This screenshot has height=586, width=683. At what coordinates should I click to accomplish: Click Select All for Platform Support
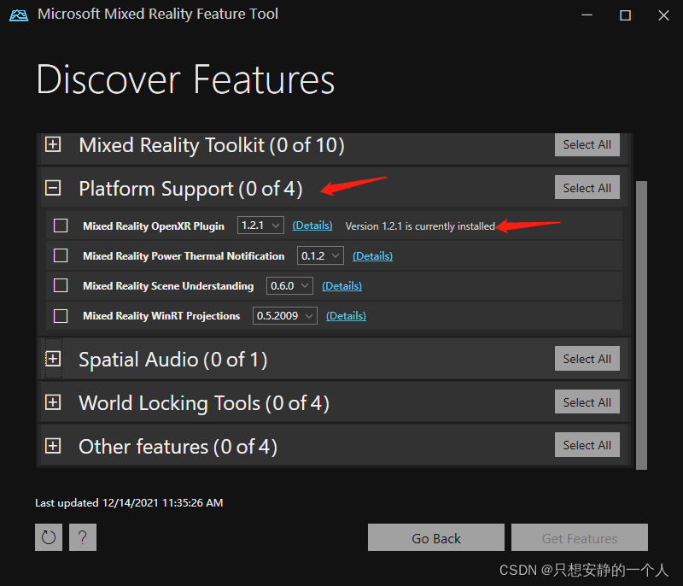tap(587, 187)
